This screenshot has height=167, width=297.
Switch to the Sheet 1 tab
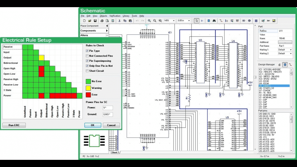(x=115, y=152)
